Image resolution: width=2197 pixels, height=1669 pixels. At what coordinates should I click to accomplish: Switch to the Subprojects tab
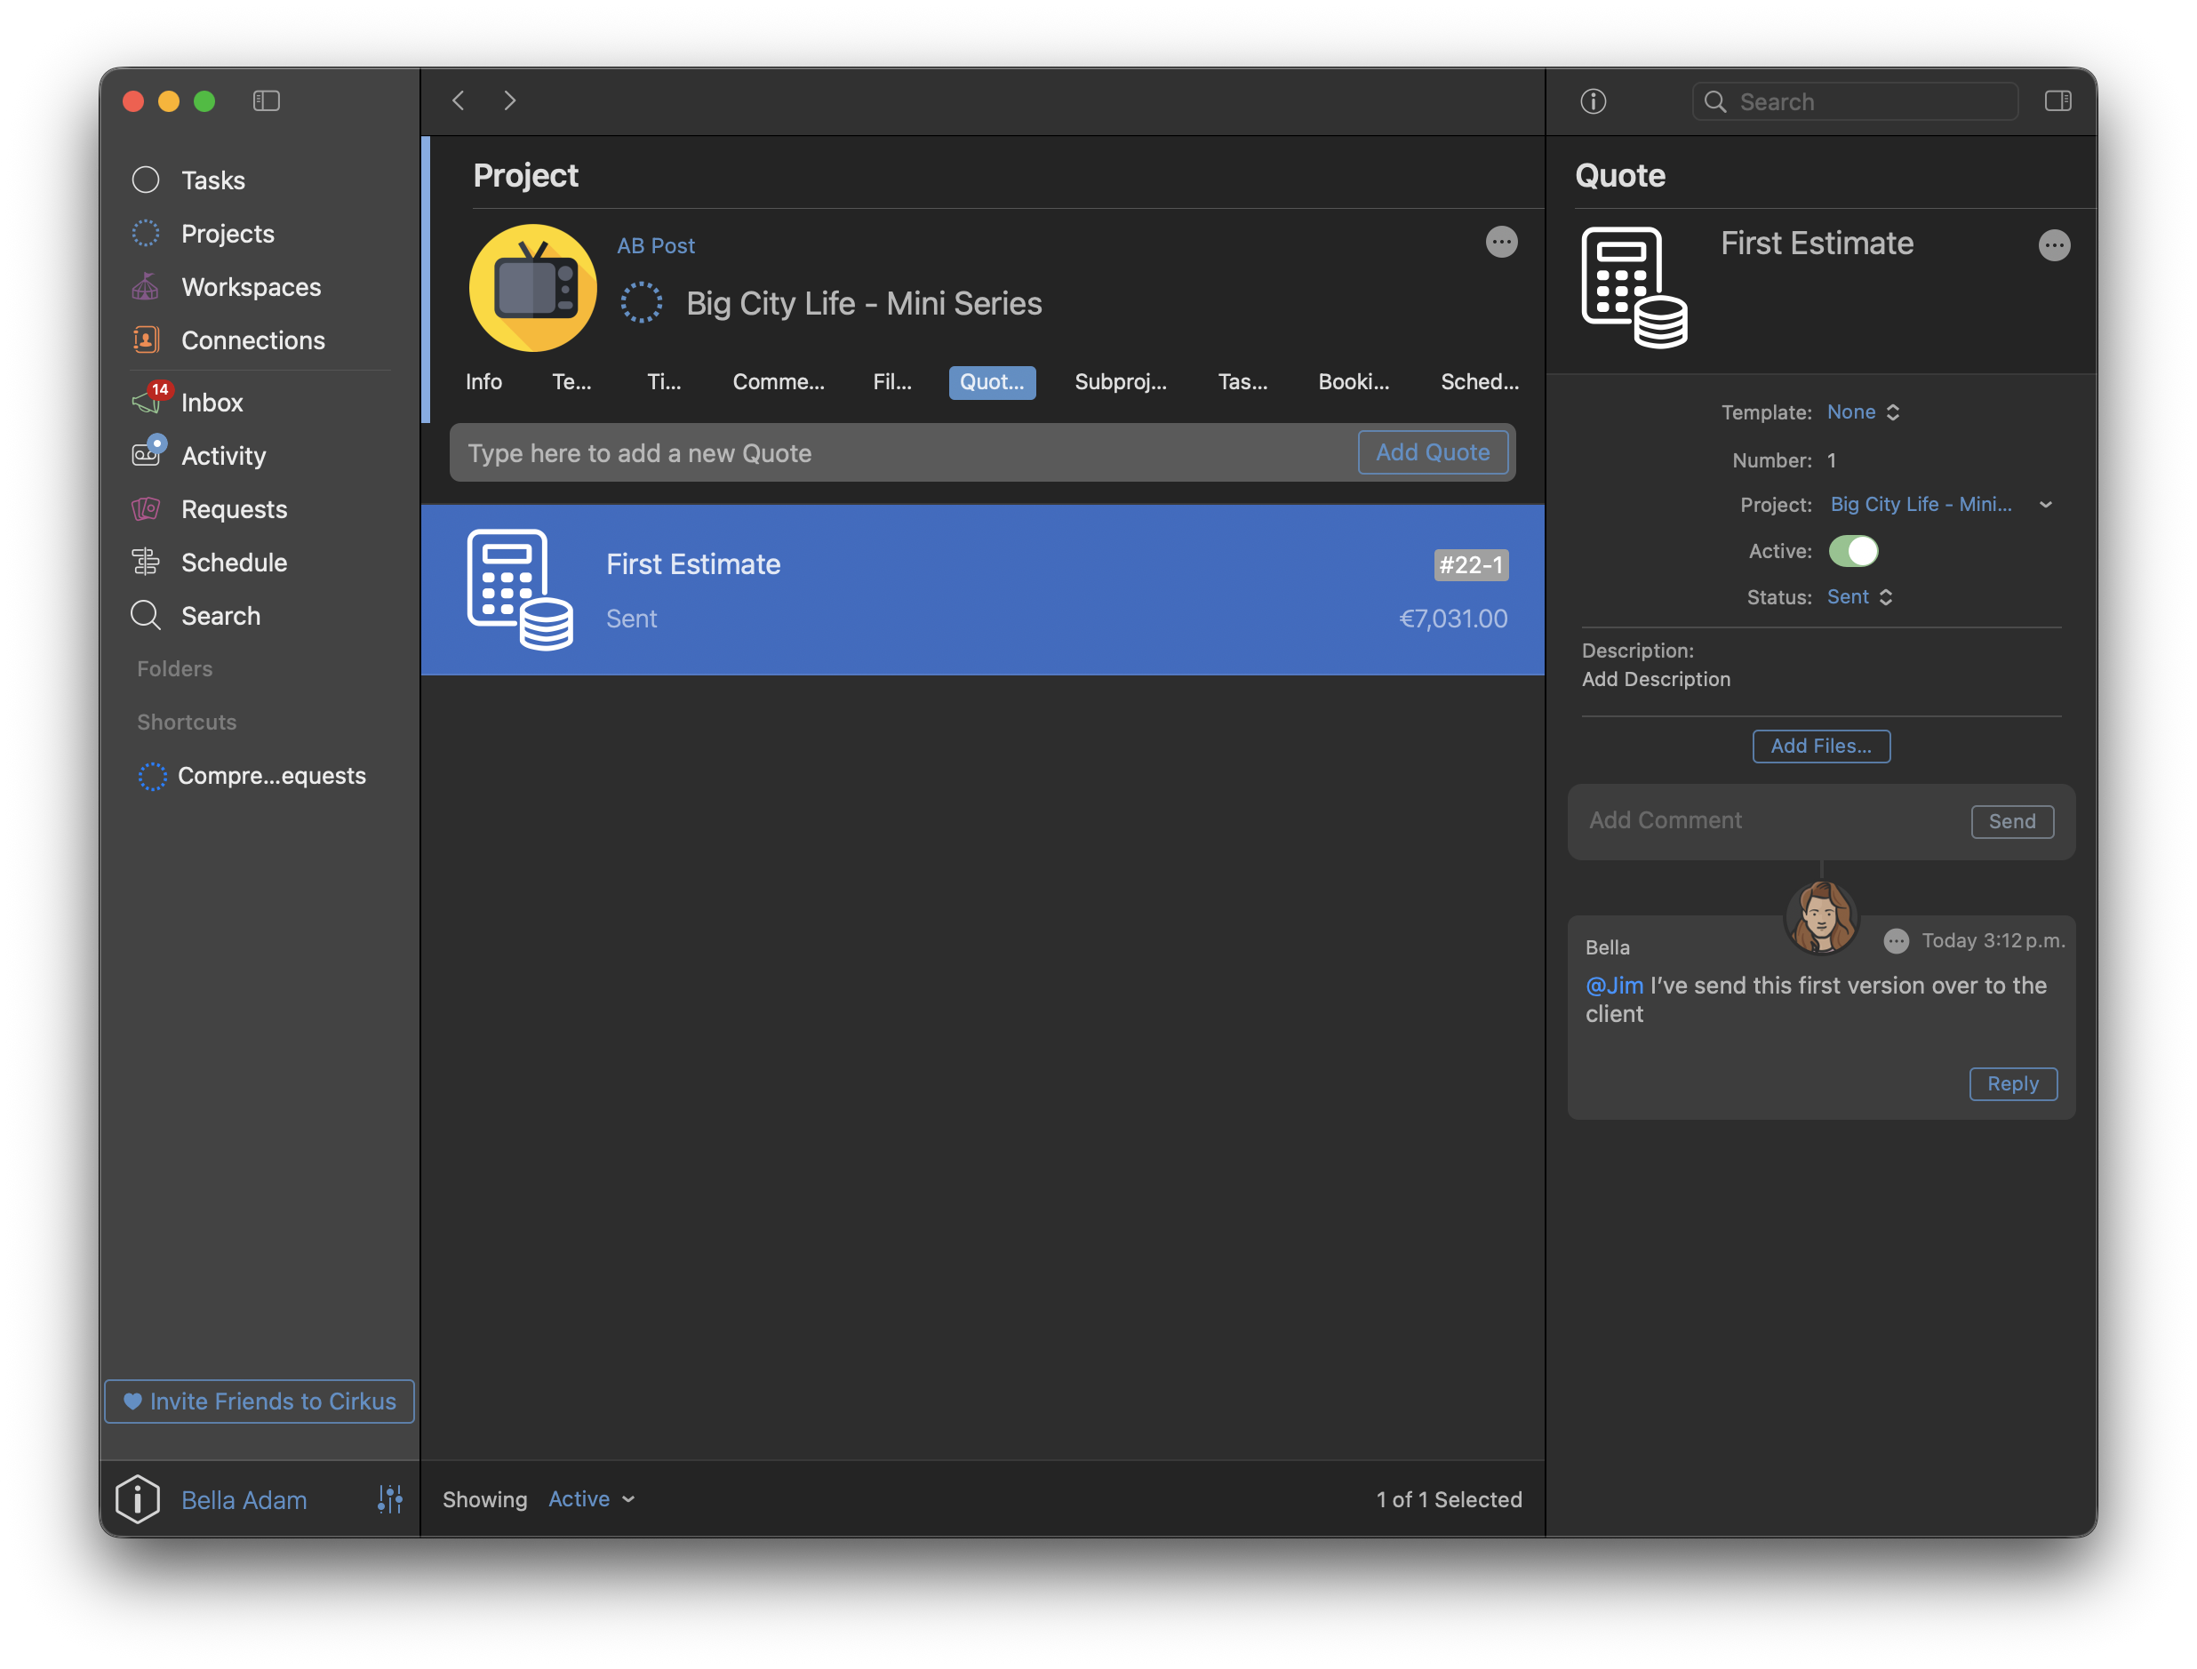(1119, 382)
